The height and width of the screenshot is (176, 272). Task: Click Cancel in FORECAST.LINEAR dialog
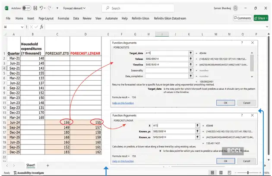[x=247, y=160]
